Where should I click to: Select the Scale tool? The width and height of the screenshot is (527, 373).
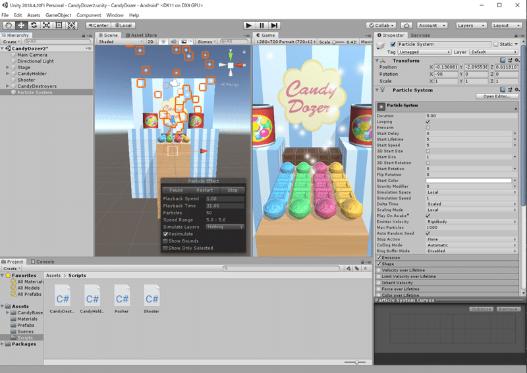(x=46, y=25)
